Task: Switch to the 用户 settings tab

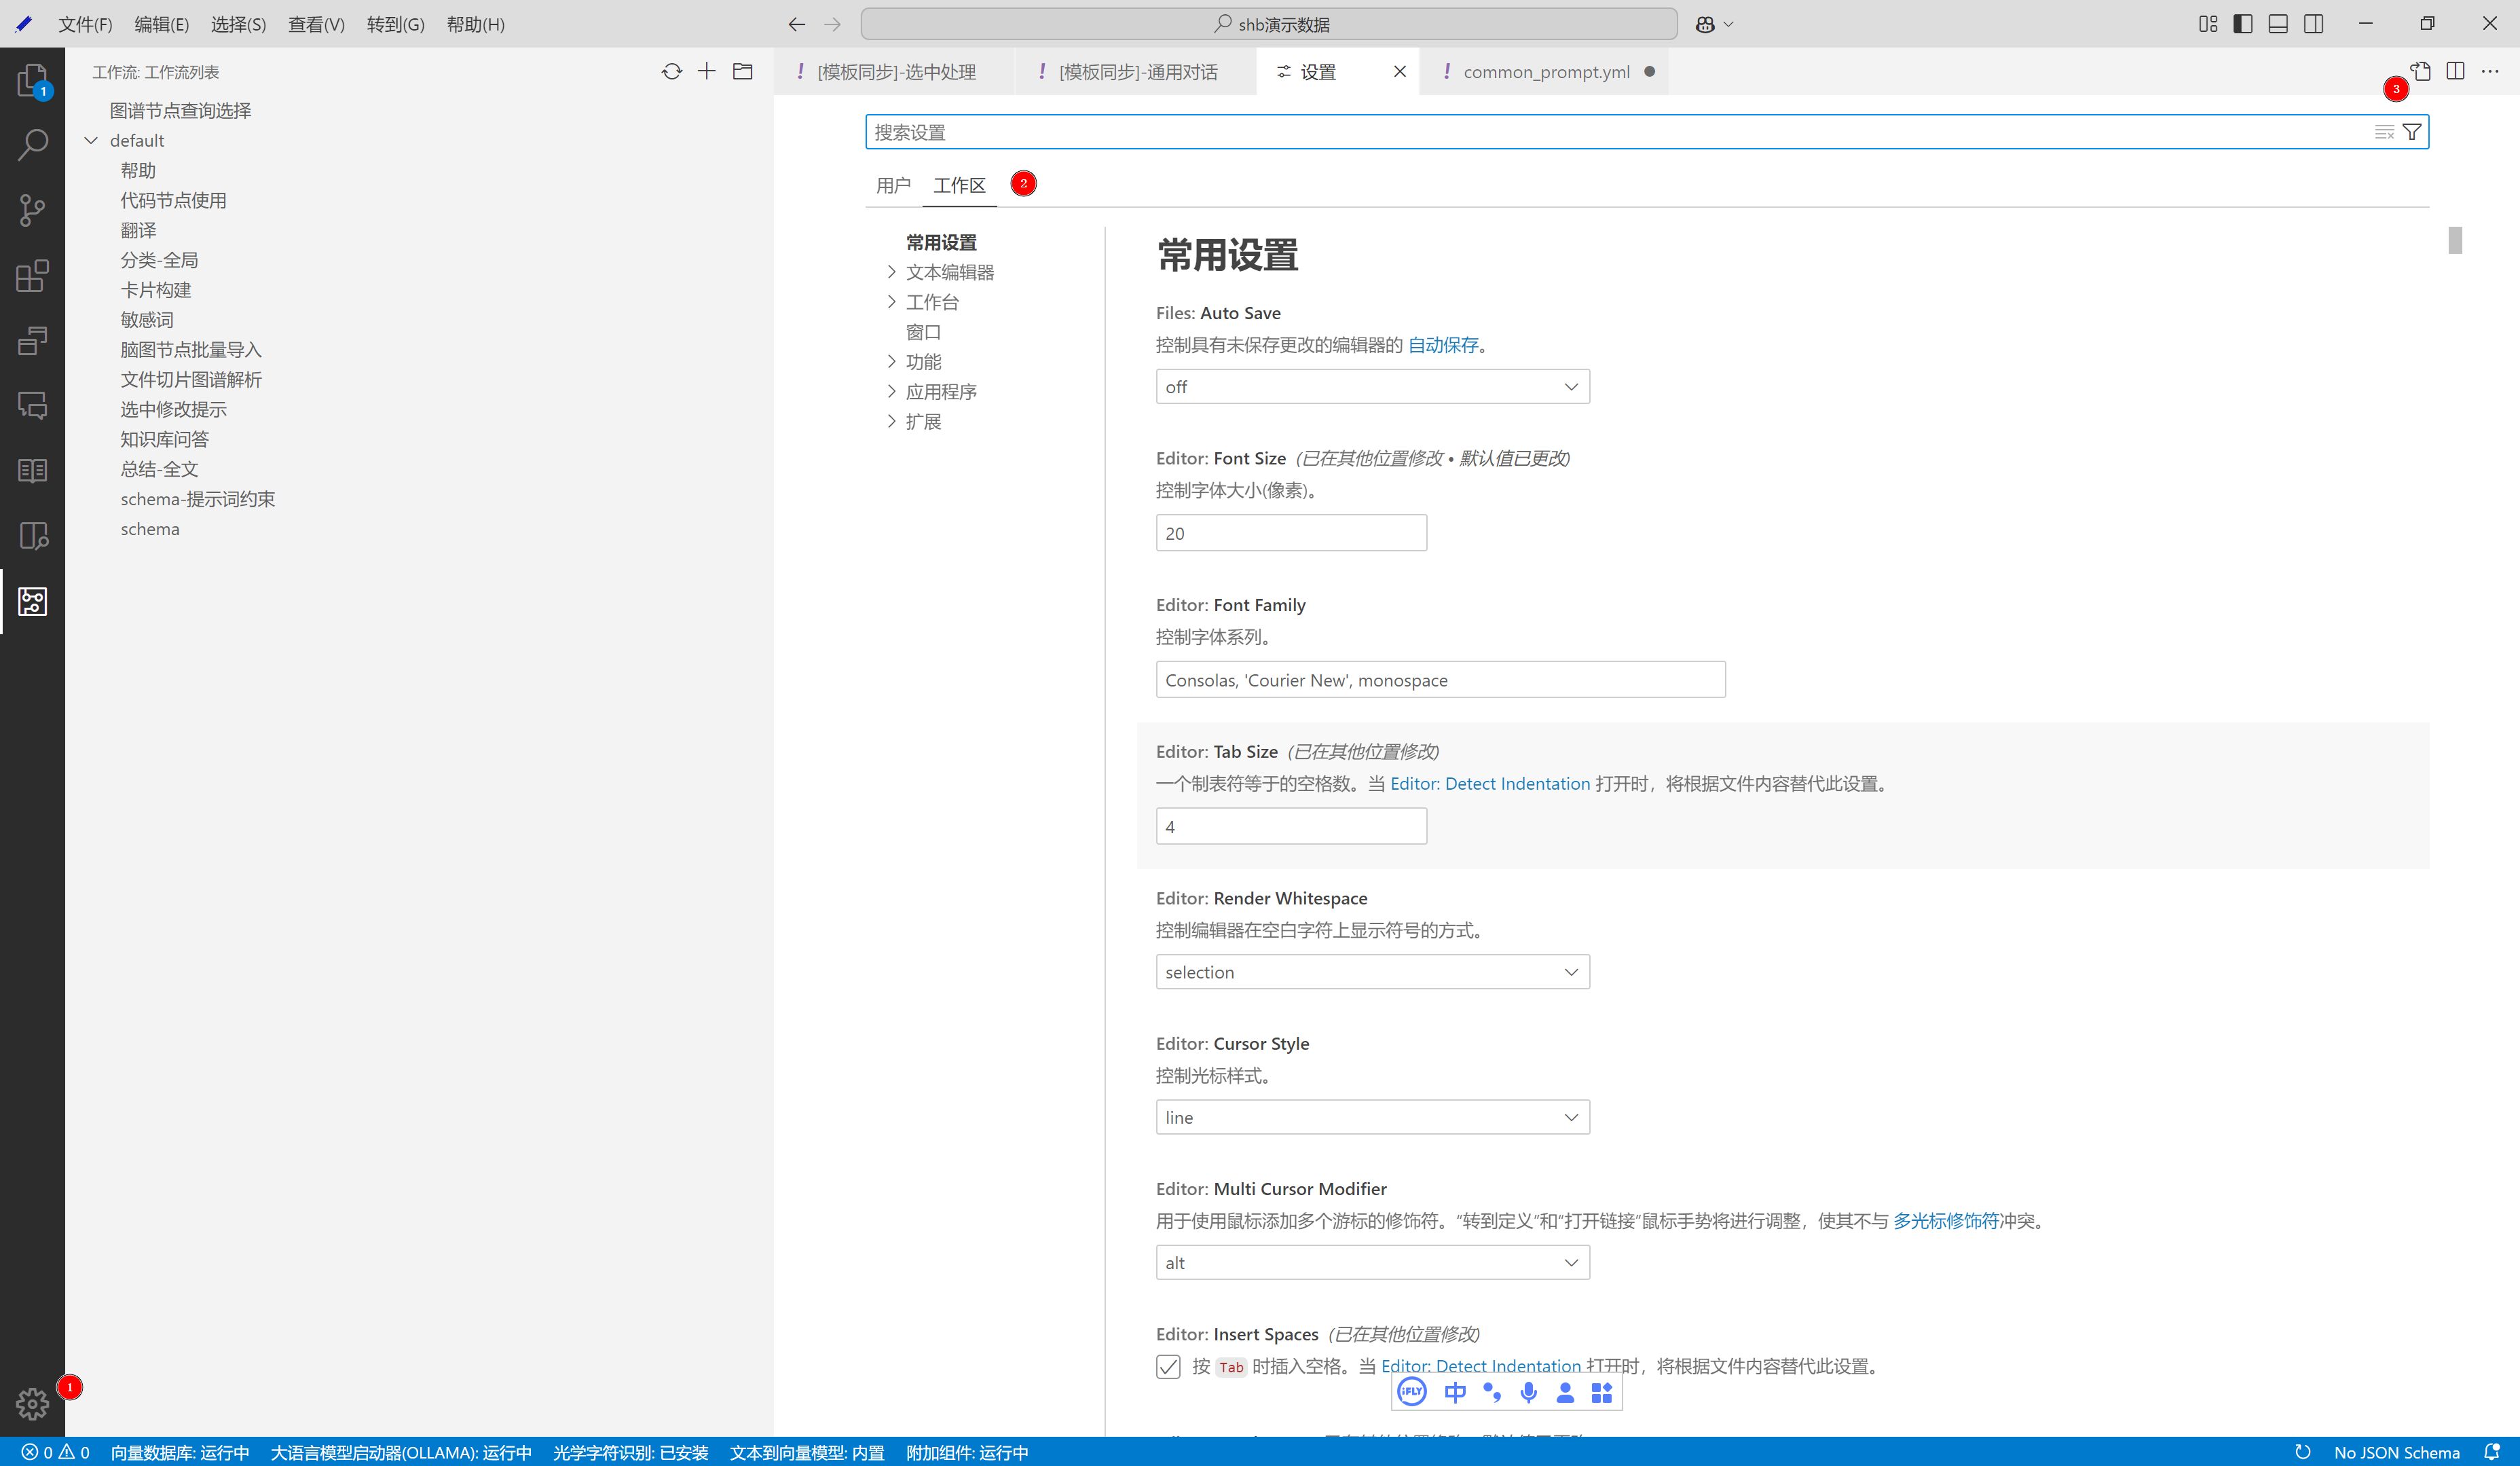Action: (x=893, y=185)
